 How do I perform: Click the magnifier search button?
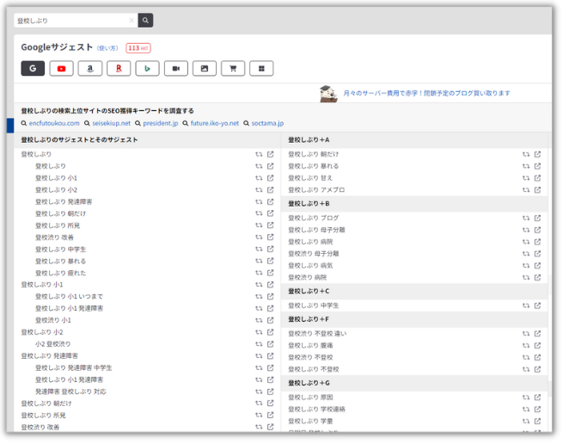145,20
